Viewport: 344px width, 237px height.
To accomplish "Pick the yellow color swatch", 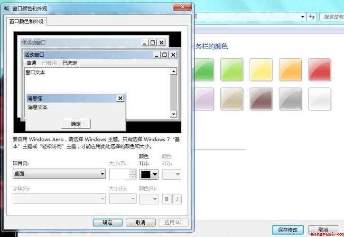I will tap(261, 70).
